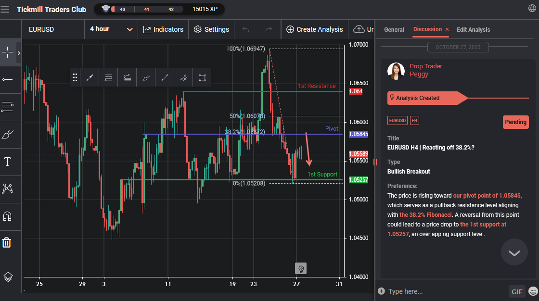
Task: Click the H4 timeframe tag
Action: click(414, 121)
